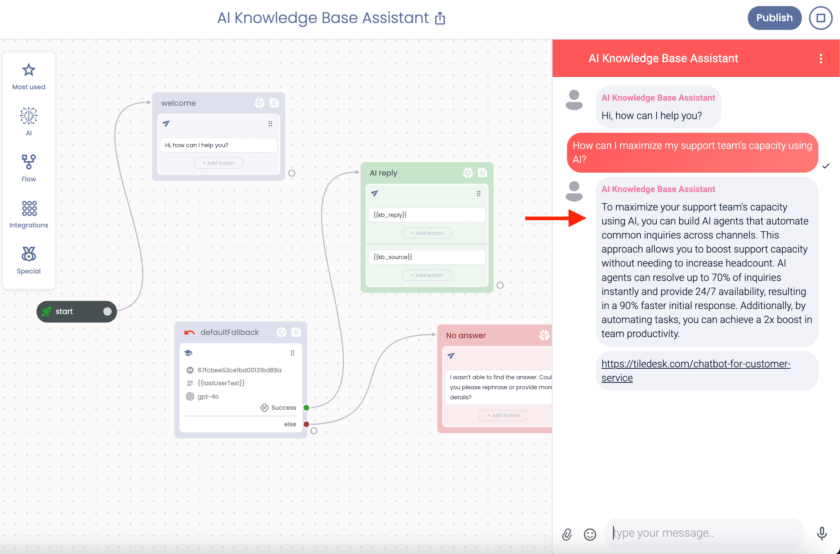Click the document icon on welcome block
The image size is (840, 554).
274,103
